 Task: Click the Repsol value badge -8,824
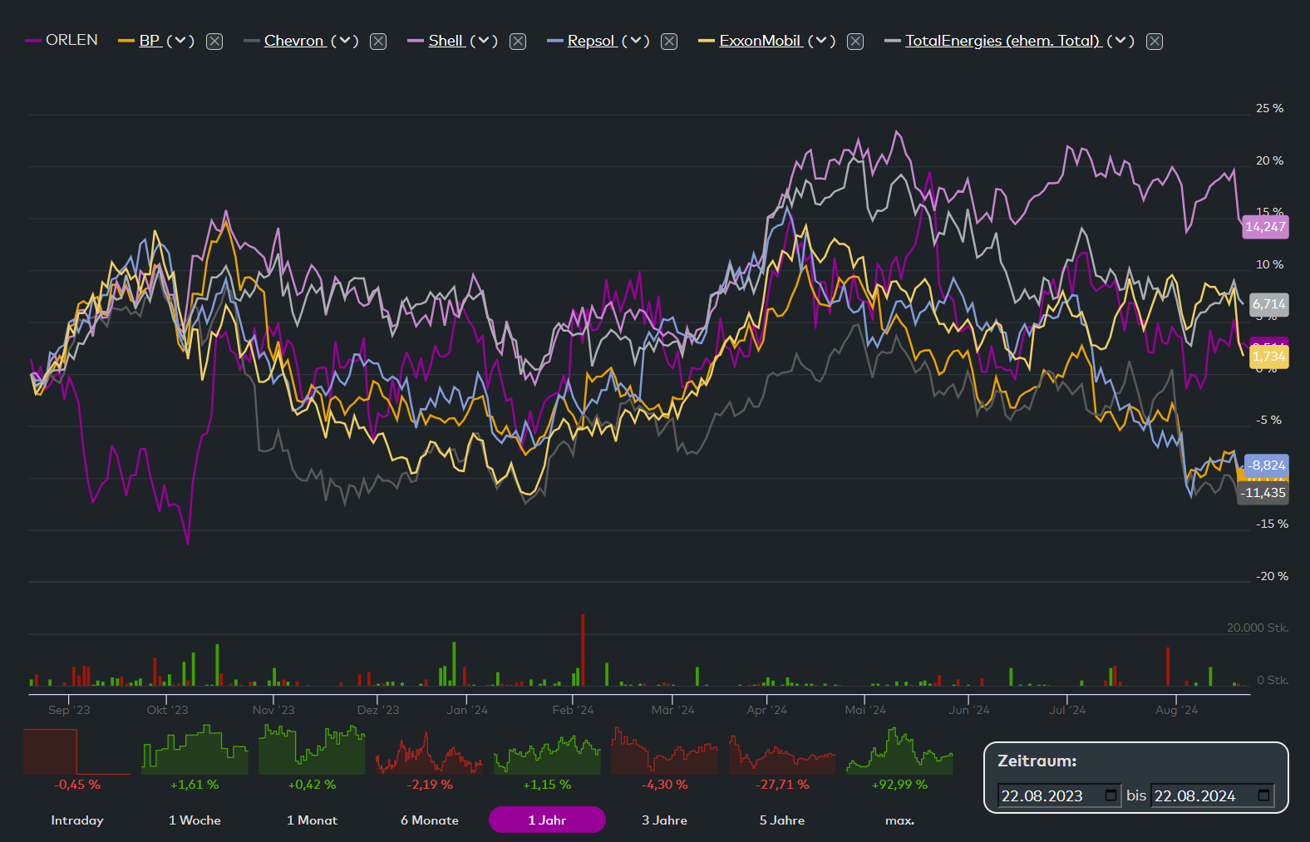[1267, 465]
